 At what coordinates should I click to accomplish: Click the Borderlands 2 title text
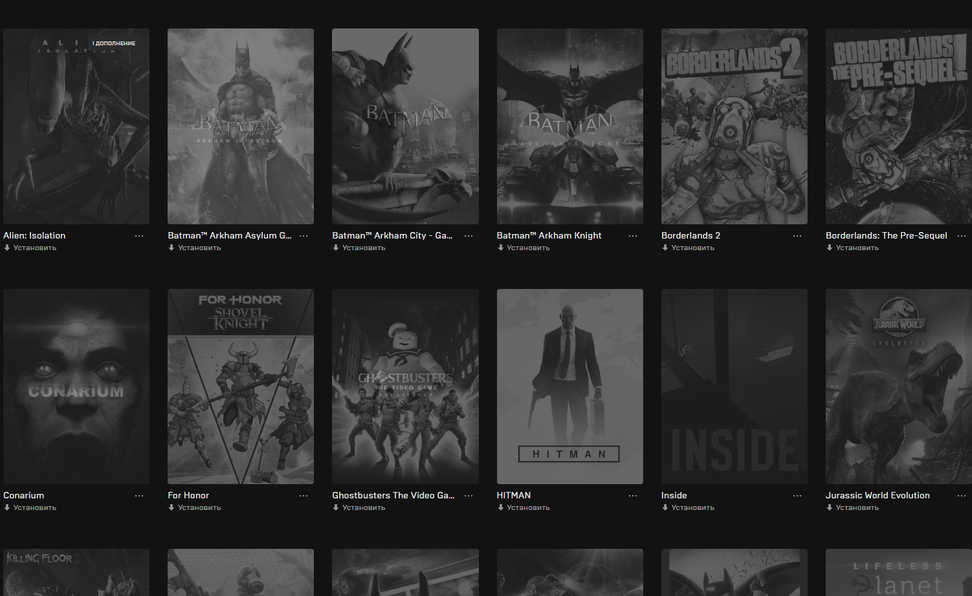pos(690,235)
